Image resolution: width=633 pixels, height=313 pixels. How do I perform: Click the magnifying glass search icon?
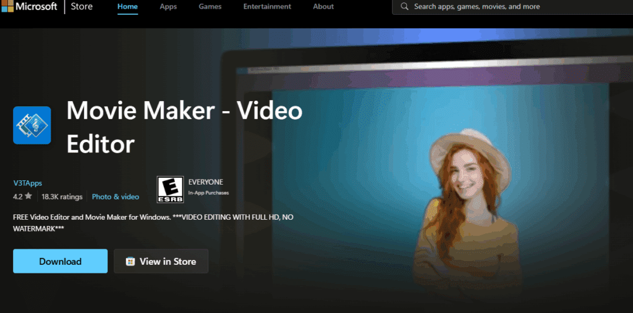(404, 7)
